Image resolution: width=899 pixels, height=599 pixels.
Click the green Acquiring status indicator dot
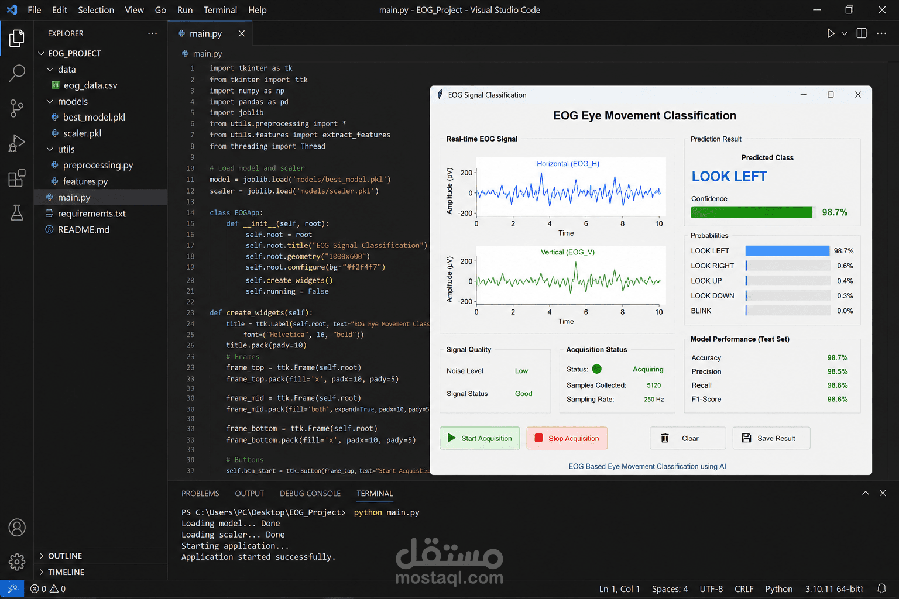click(597, 369)
